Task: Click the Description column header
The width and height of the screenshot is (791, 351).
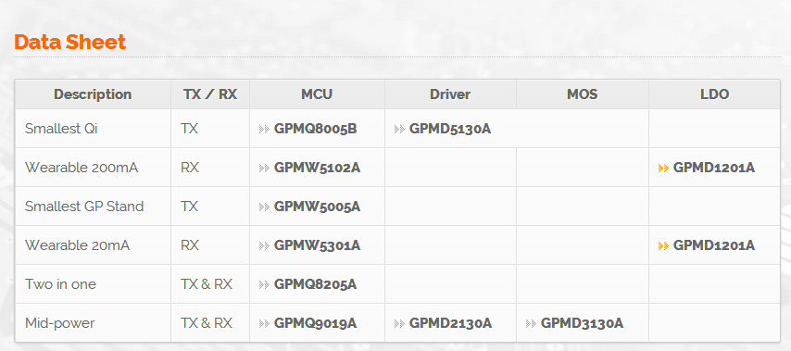Action: (x=93, y=94)
